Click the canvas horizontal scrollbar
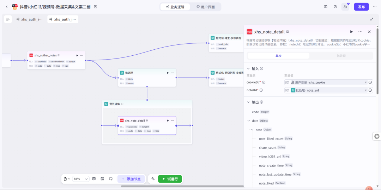This screenshot has width=381, height=190. point(182,186)
